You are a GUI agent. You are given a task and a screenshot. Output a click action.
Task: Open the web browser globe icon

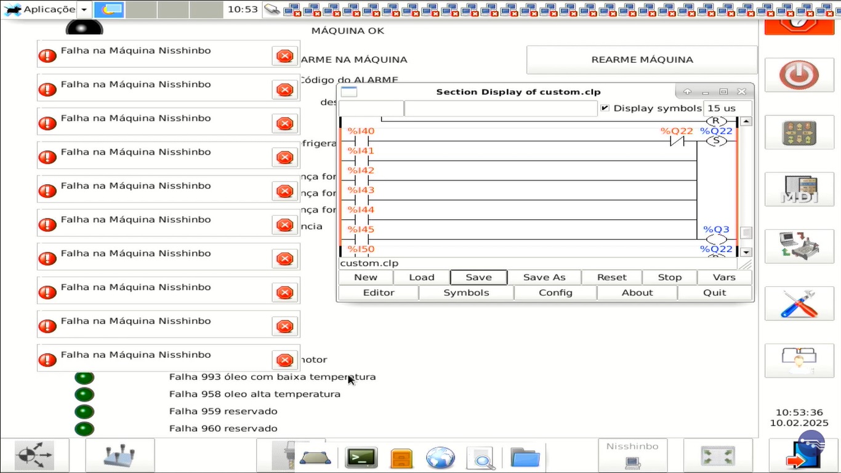coord(440,458)
